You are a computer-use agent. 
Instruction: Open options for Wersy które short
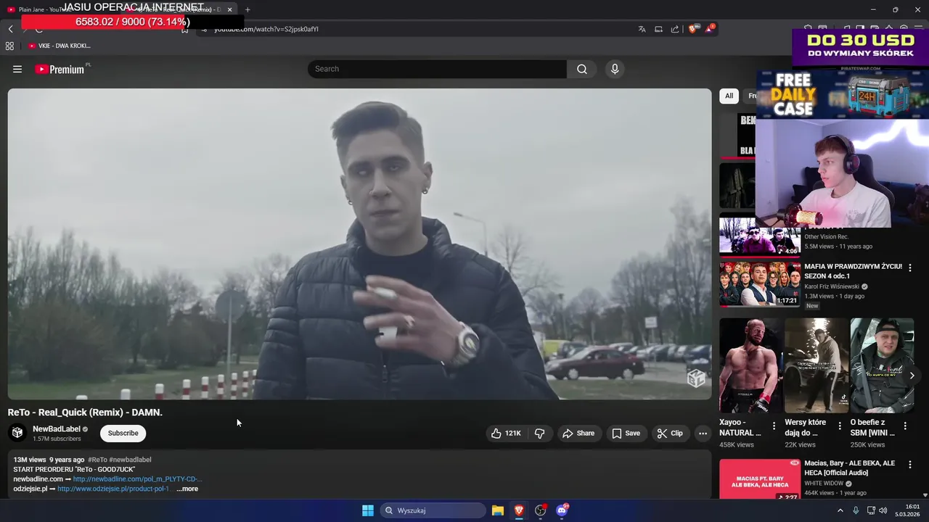pyautogui.click(x=840, y=426)
